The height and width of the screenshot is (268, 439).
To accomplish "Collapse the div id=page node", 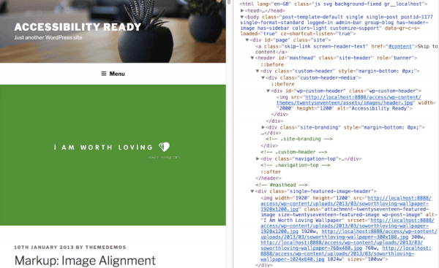I will click(x=247, y=40).
